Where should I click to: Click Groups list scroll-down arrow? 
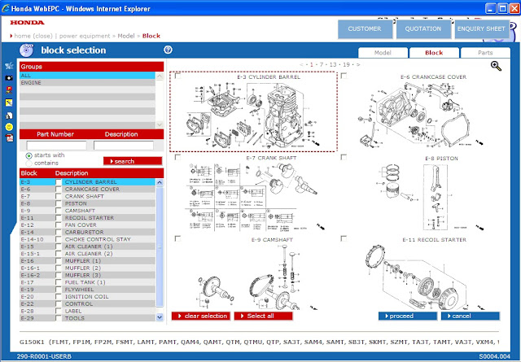tap(160, 124)
